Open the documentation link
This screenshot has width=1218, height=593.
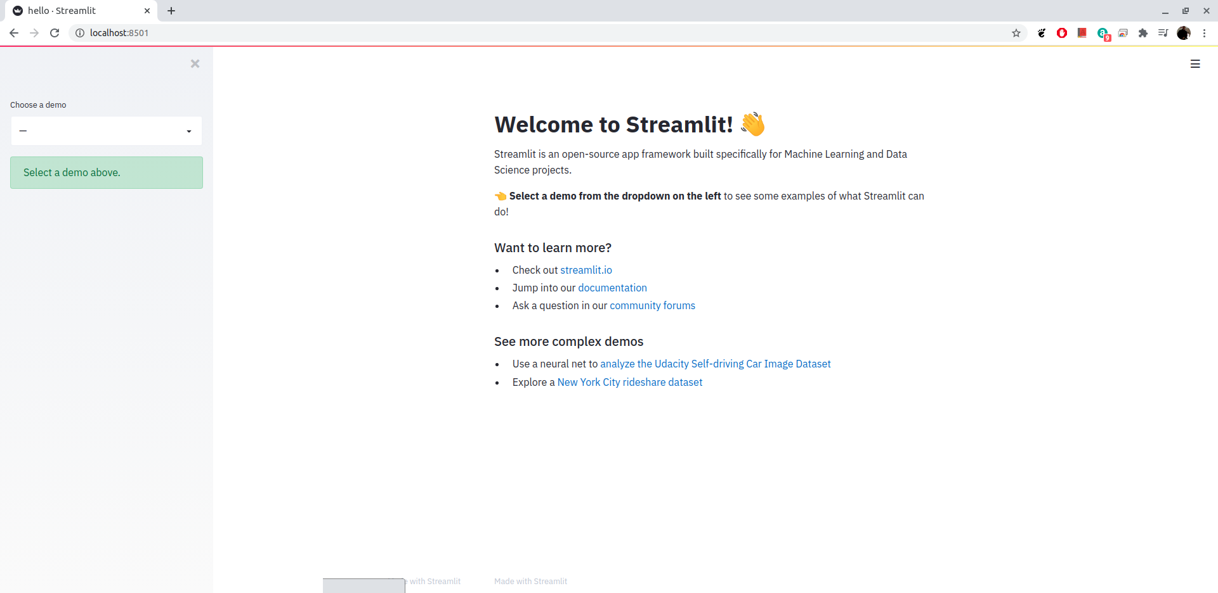click(x=612, y=288)
